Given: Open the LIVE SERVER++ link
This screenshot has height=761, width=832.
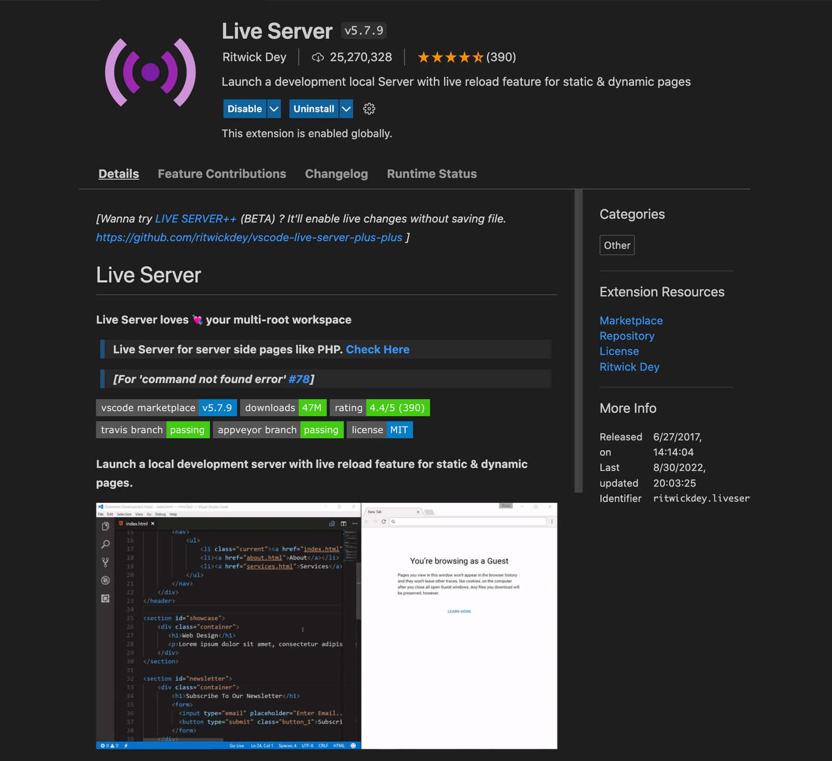Looking at the screenshot, I should pos(196,219).
